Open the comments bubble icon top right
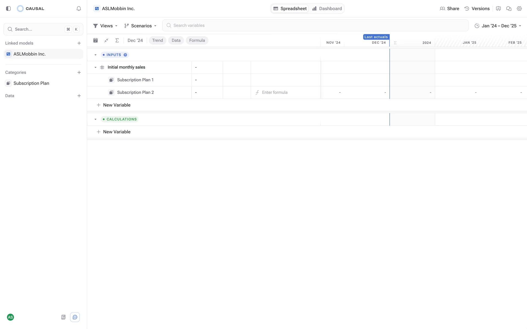 [509, 8]
